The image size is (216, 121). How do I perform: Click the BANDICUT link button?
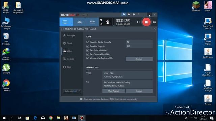tap(72, 91)
